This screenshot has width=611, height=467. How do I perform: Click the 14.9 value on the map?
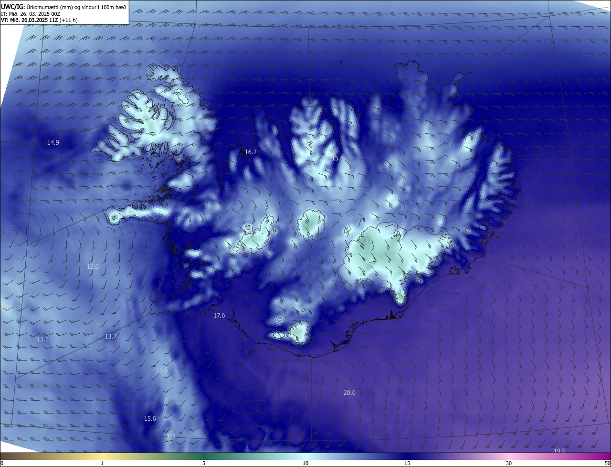(x=53, y=142)
